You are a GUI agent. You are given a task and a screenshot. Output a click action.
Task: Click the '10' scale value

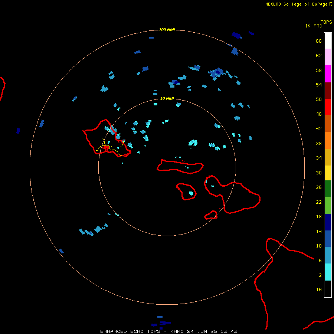(319, 246)
